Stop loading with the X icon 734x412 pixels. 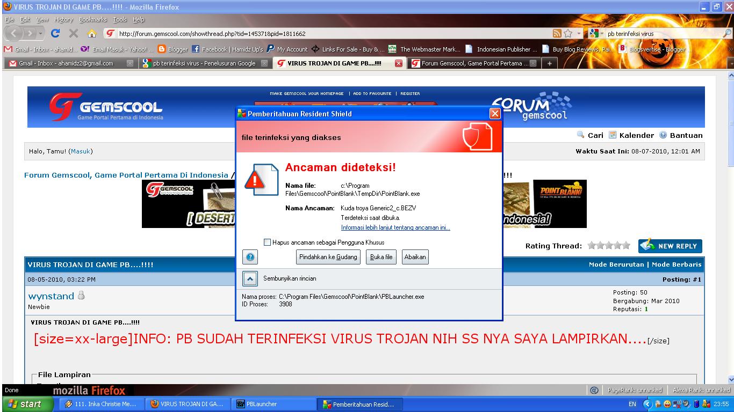pyautogui.click(x=74, y=33)
